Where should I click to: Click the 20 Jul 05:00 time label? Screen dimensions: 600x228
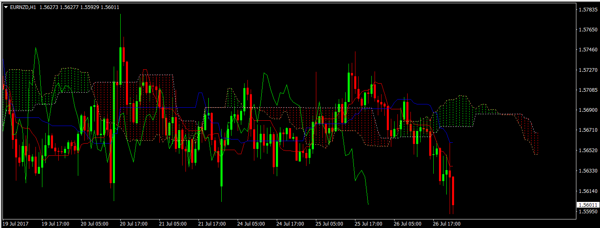[95, 224]
